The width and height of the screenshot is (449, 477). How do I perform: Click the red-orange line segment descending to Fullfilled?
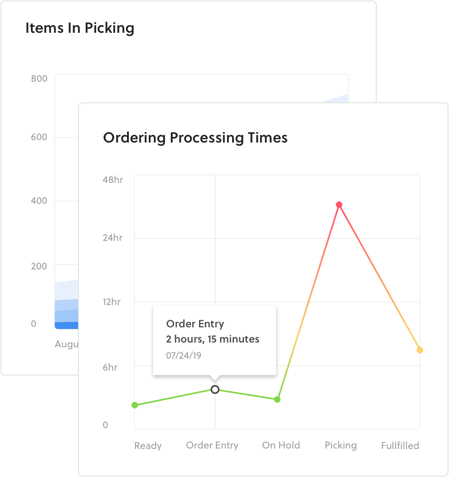pyautogui.click(x=379, y=277)
